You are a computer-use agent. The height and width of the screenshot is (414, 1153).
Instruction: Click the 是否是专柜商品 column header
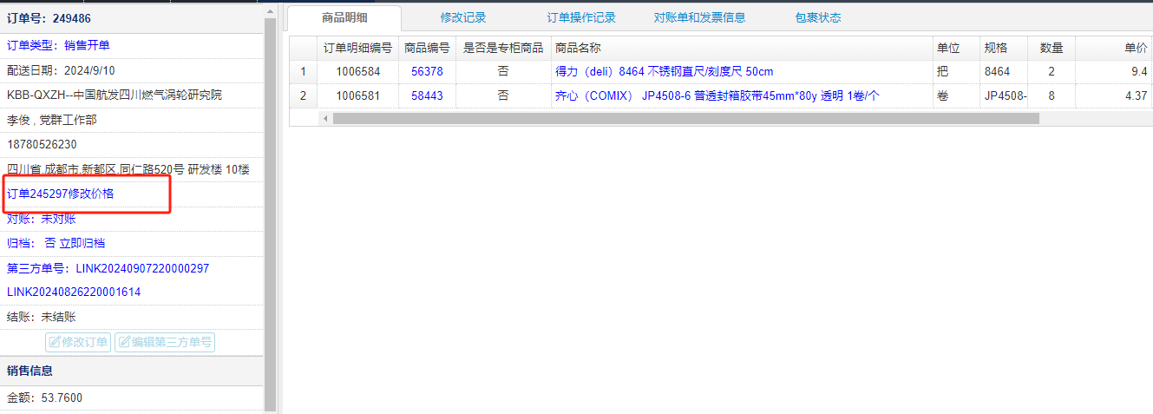pyautogui.click(x=503, y=48)
